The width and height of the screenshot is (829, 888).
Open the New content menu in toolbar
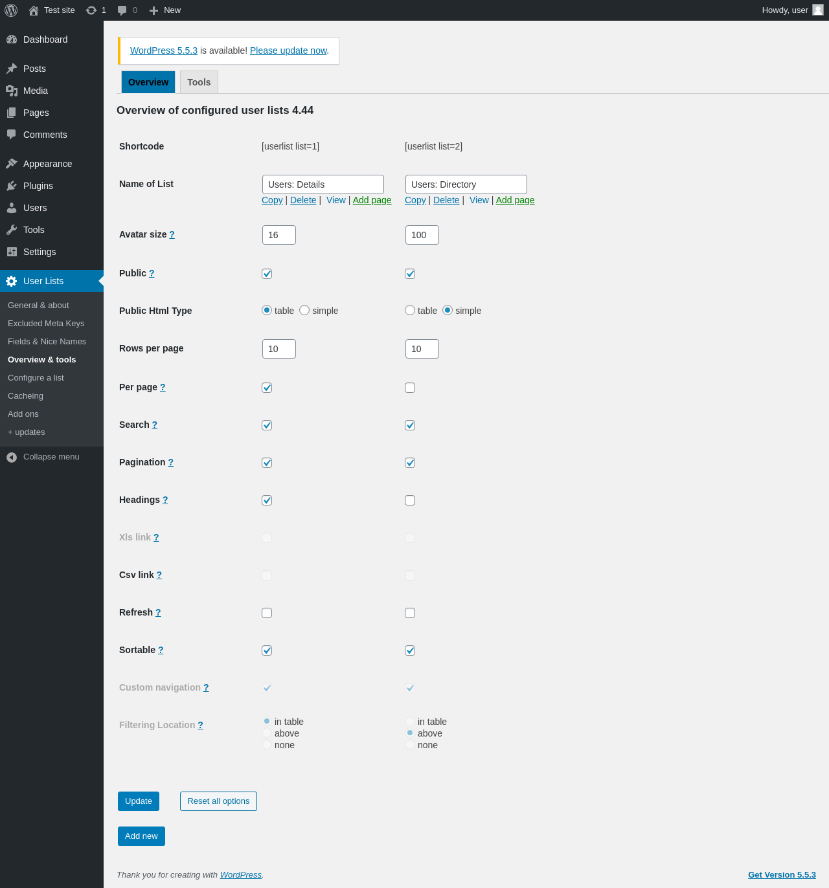[165, 10]
